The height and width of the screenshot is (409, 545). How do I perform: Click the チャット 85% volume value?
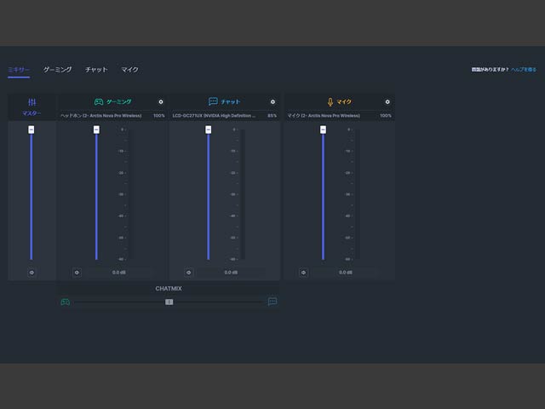point(272,116)
